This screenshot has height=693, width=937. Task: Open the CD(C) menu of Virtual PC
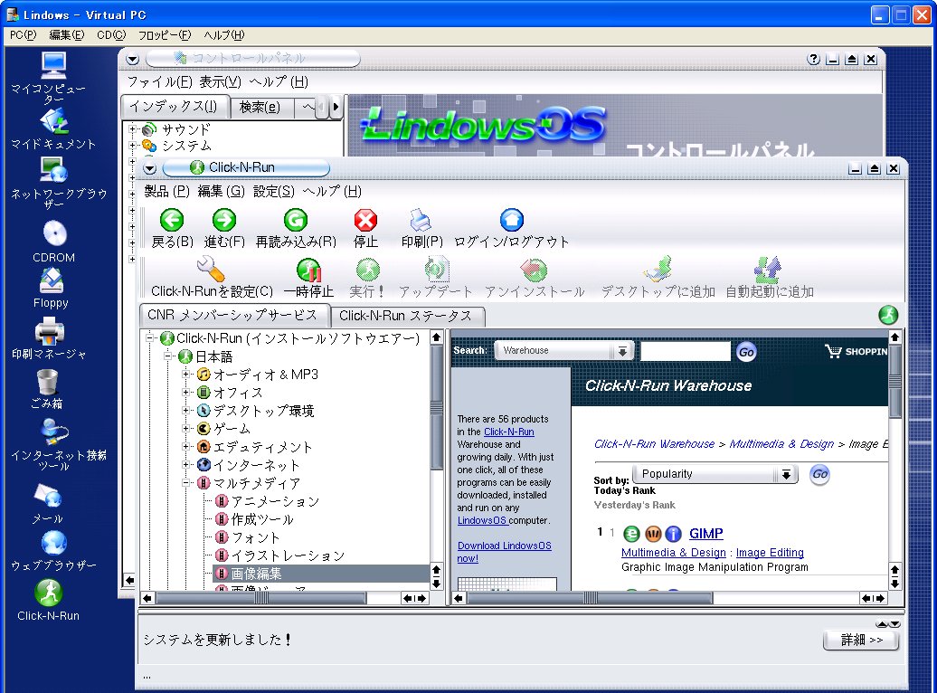[x=112, y=35]
